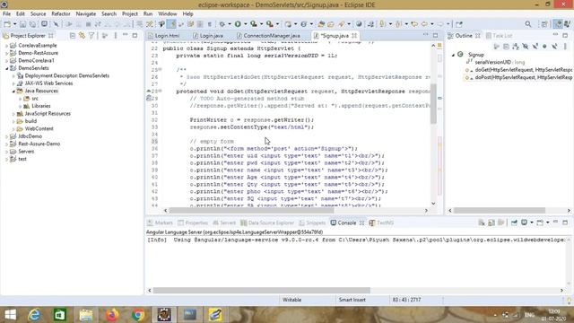This screenshot has width=574, height=323.
Task: Open Project Explorer view menu dots
Action: click(116, 36)
